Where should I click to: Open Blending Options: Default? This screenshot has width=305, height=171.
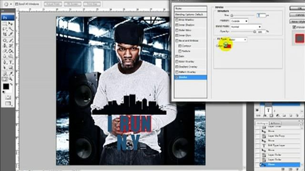[191, 15]
